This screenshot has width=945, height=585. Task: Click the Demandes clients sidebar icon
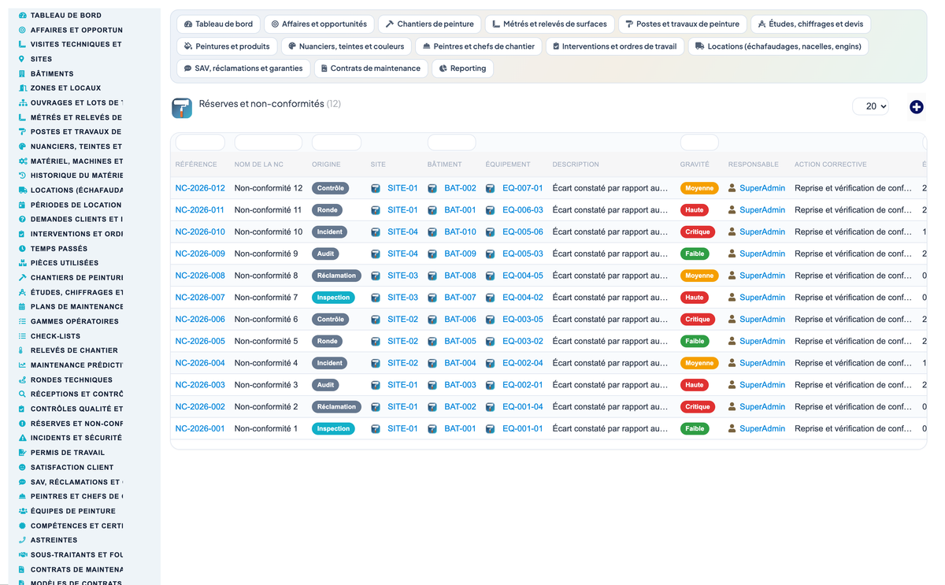[22, 219]
